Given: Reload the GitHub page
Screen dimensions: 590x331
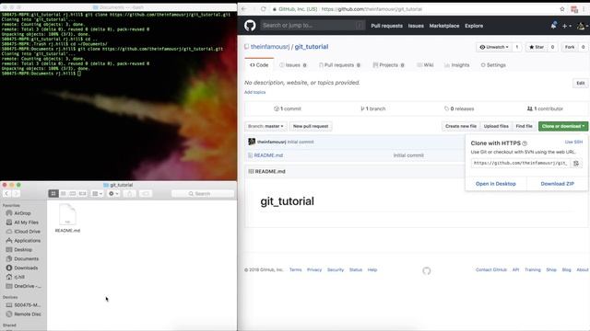Looking at the screenshot, I should coord(263,9).
